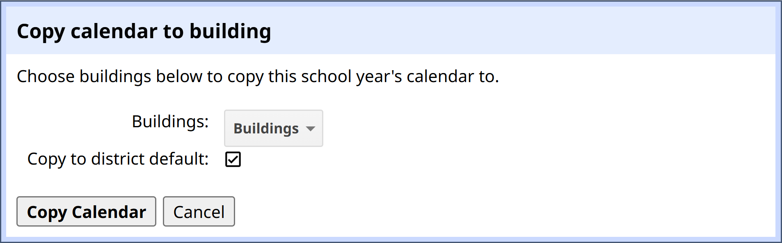Click the word 'calendar' in the instructions
Viewport: 782px width, 243px height.
(440, 77)
